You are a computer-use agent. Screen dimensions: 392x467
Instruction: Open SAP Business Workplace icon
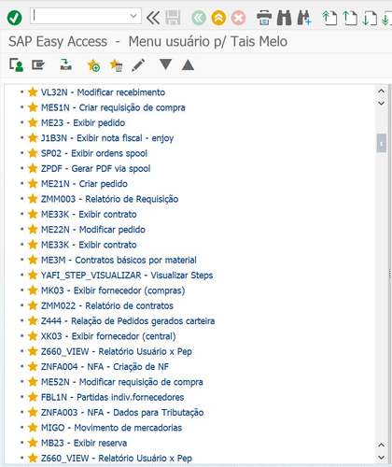tap(65, 64)
